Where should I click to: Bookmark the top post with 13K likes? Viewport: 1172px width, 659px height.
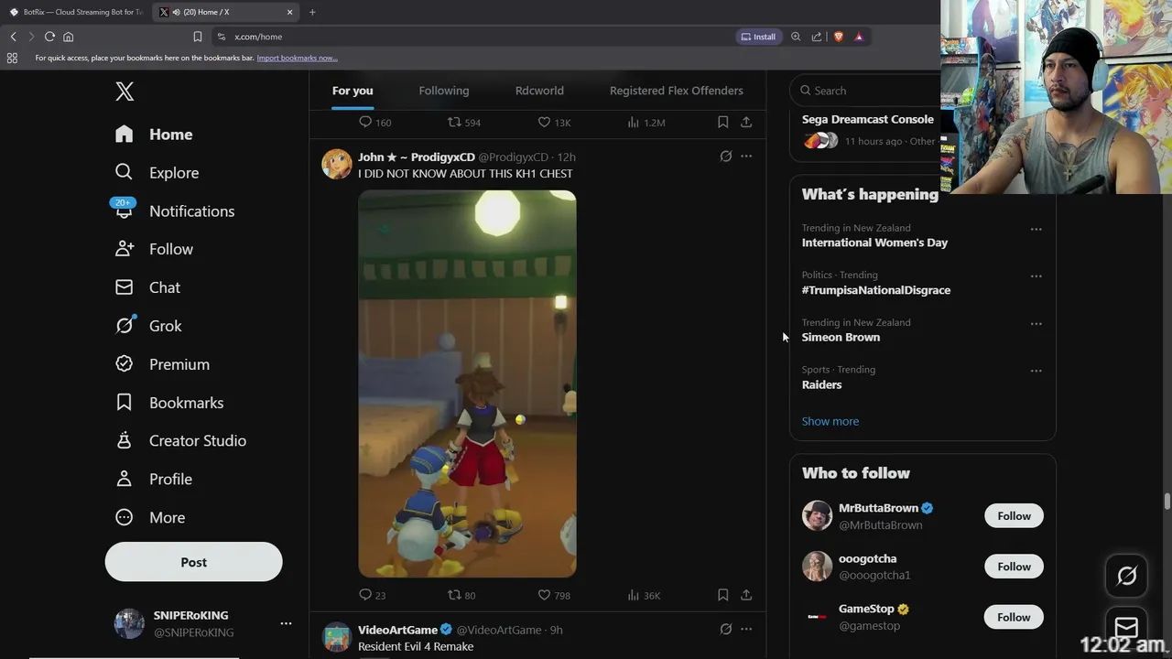pyautogui.click(x=722, y=122)
